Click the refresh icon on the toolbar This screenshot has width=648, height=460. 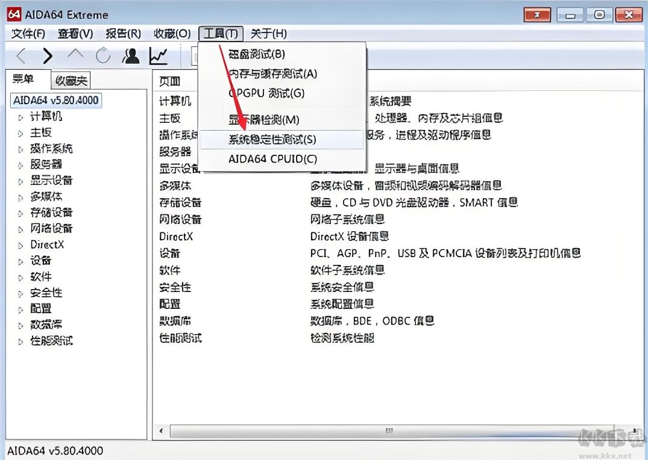point(102,55)
